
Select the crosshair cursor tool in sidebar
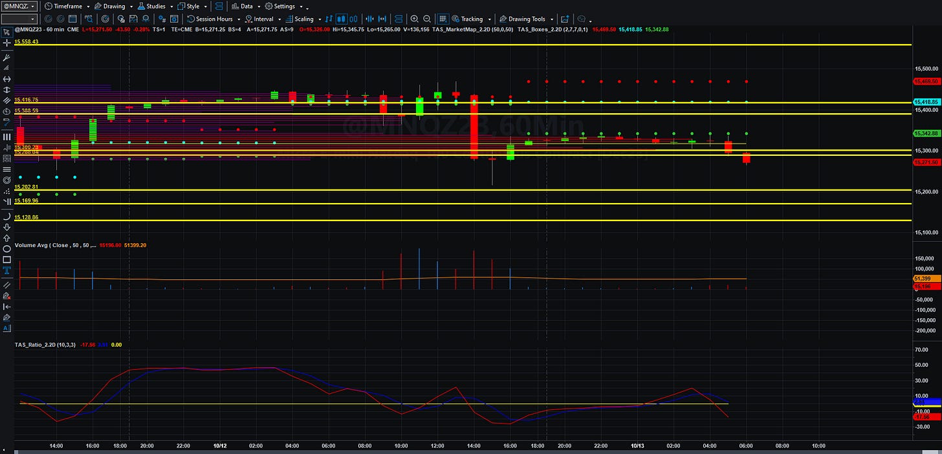(x=6, y=43)
